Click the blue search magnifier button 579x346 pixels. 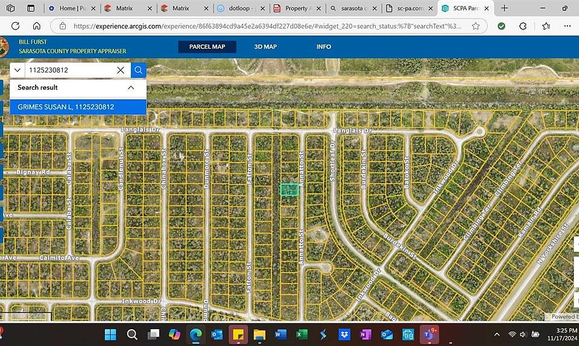point(139,70)
